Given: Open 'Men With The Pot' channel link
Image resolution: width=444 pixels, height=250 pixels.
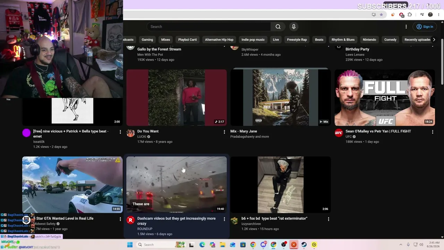Looking at the screenshot, I should coord(150,55).
